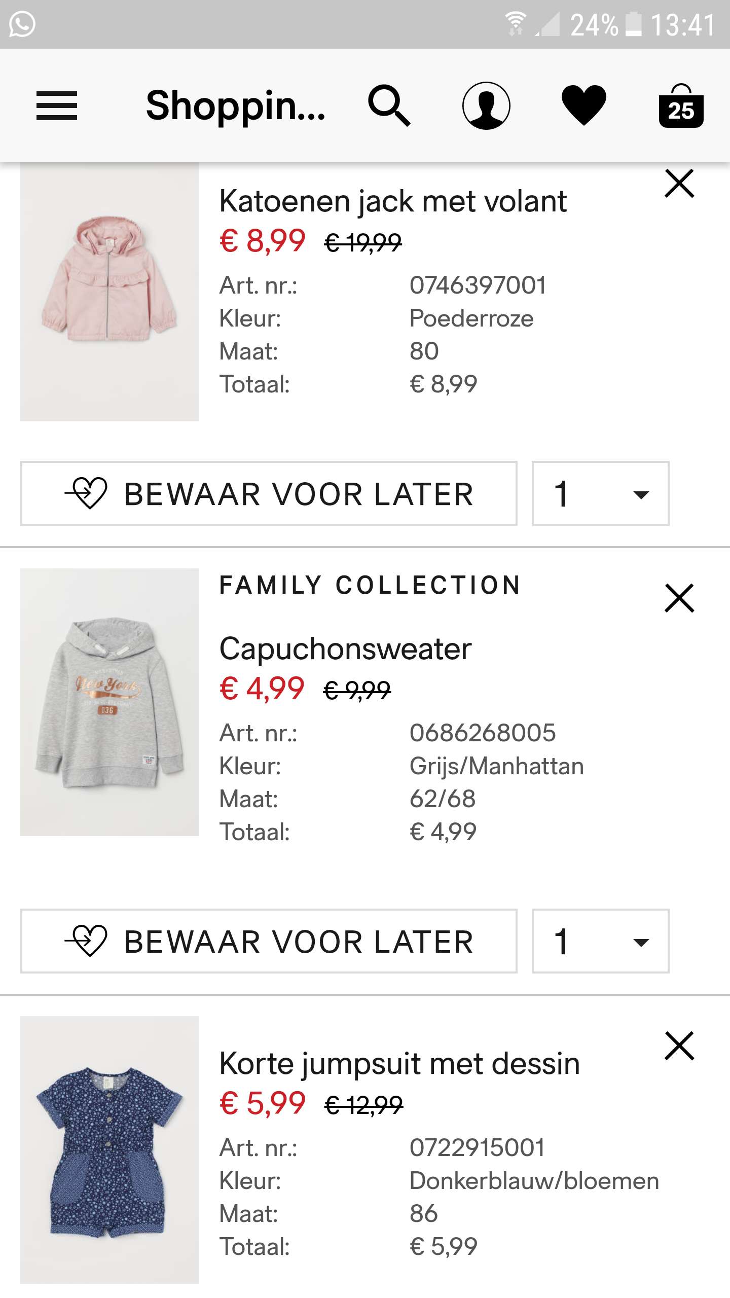Tap the search magnifier icon
Image resolution: width=730 pixels, height=1298 pixels.
389,105
